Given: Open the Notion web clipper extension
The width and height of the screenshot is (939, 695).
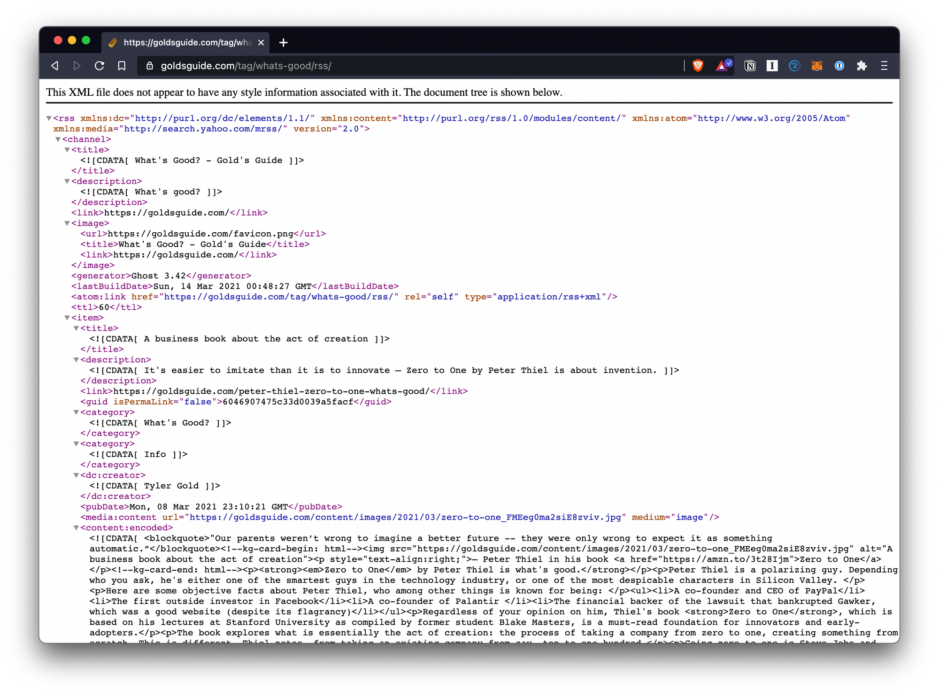Looking at the screenshot, I should pyautogui.click(x=750, y=66).
